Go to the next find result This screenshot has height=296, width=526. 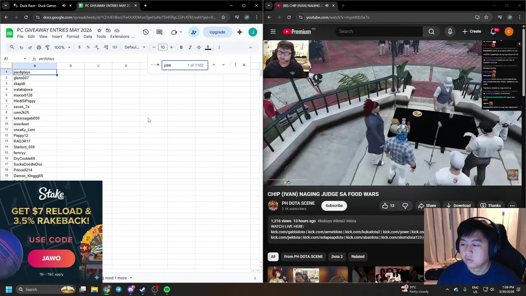(223, 65)
